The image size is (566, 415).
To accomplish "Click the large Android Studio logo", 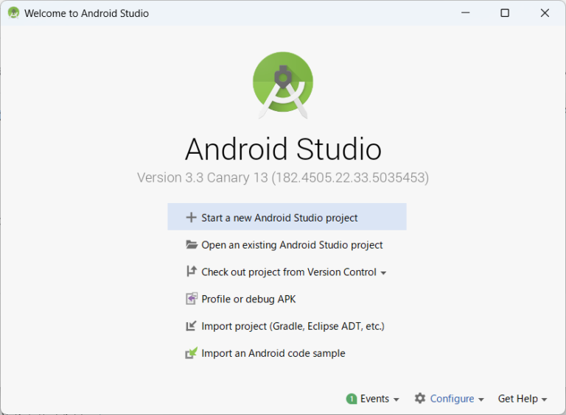I will pos(283,85).
